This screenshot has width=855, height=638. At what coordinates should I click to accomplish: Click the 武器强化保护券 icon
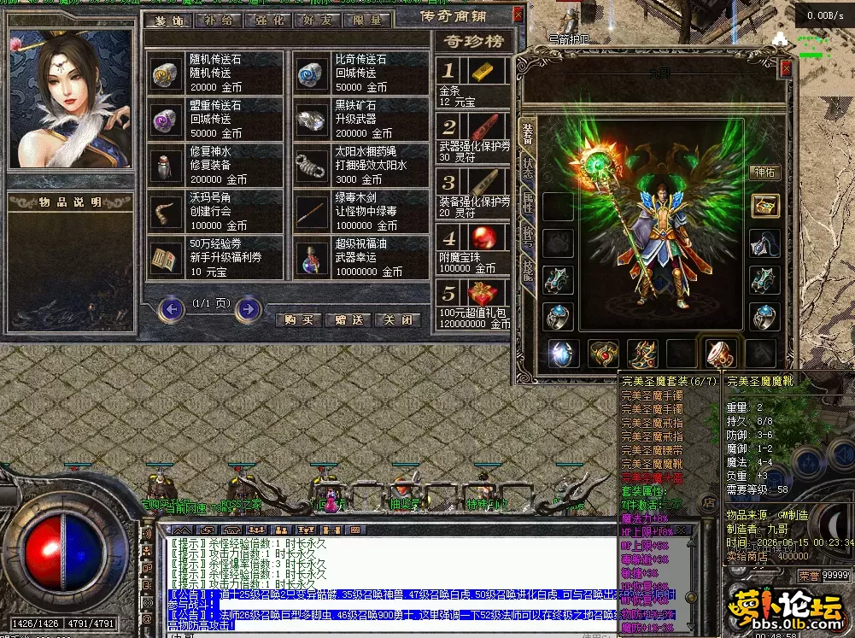click(x=484, y=126)
